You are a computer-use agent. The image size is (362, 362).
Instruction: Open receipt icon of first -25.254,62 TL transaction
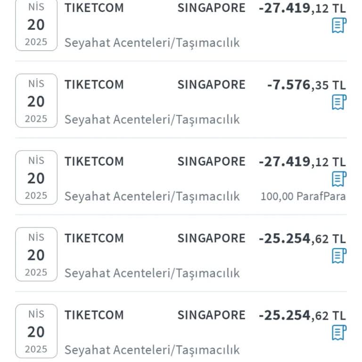tap(339, 255)
